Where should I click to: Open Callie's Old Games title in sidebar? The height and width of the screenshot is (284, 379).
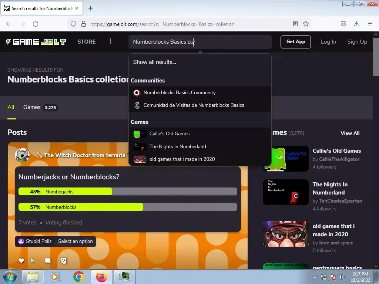click(337, 151)
